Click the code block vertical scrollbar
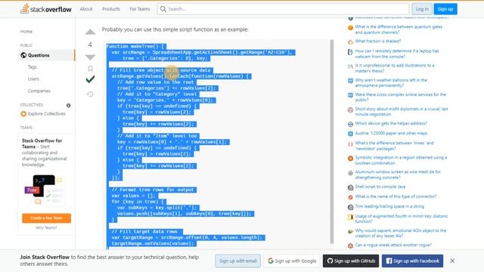 click(x=332, y=141)
